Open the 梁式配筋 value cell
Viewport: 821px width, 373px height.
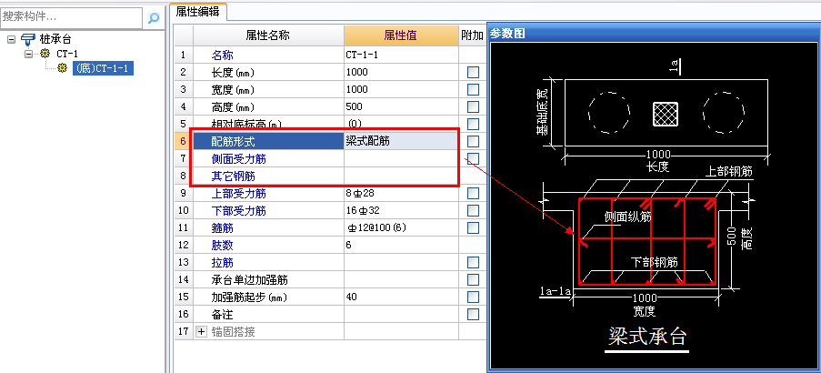point(401,141)
